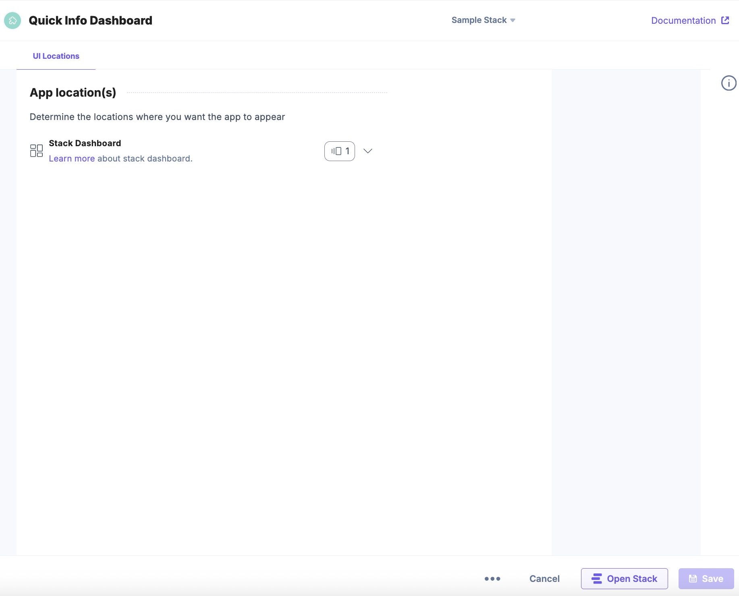Click the Quick Info Dashboard title

pyautogui.click(x=91, y=21)
